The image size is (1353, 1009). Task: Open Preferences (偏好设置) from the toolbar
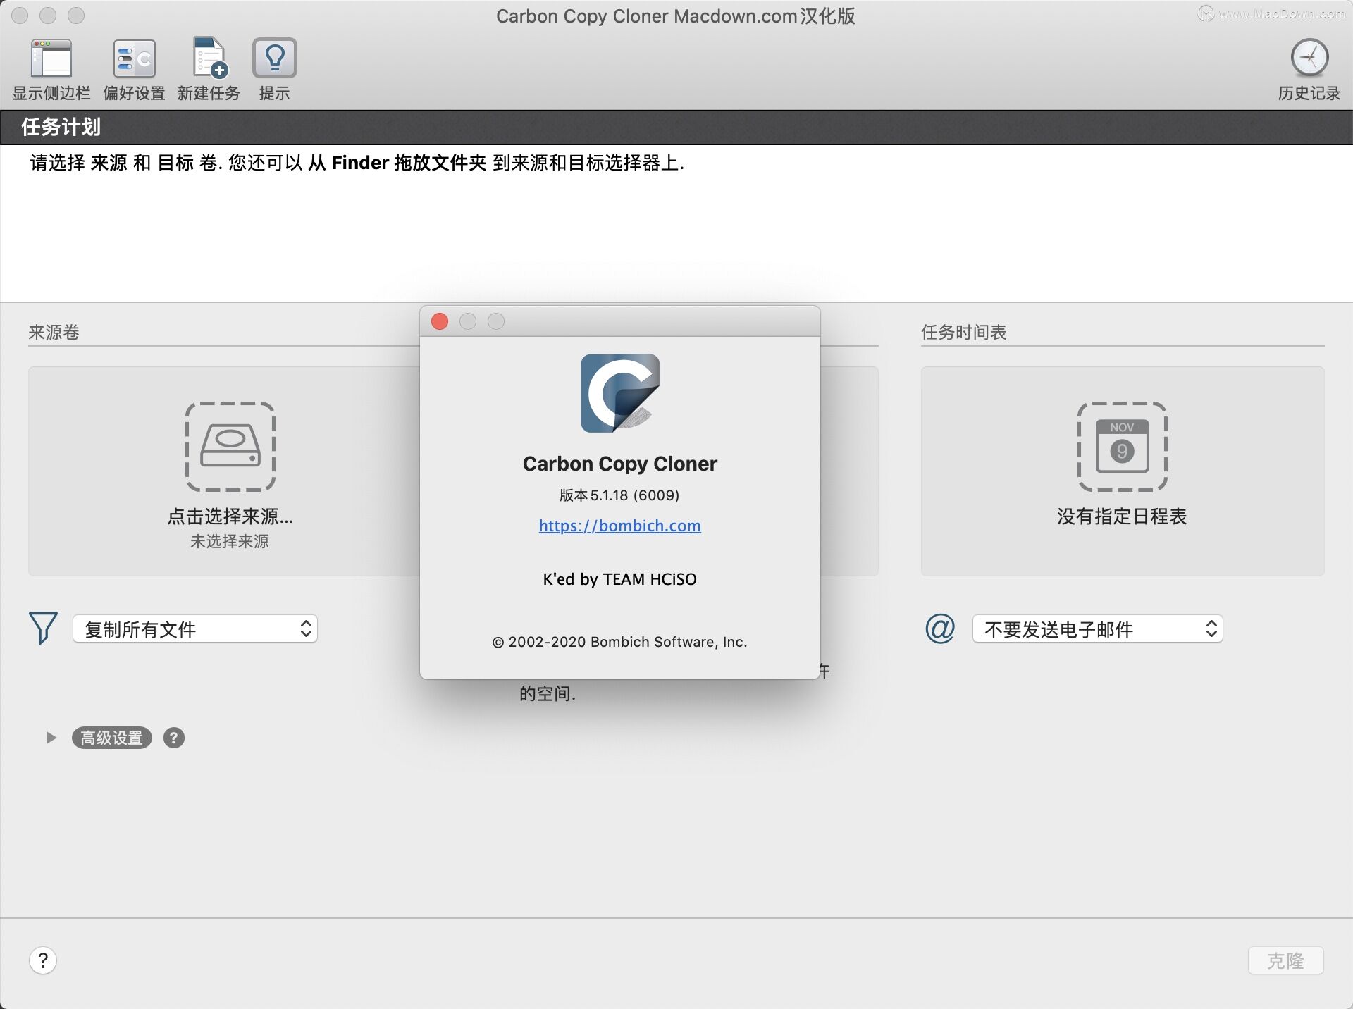coord(134,58)
